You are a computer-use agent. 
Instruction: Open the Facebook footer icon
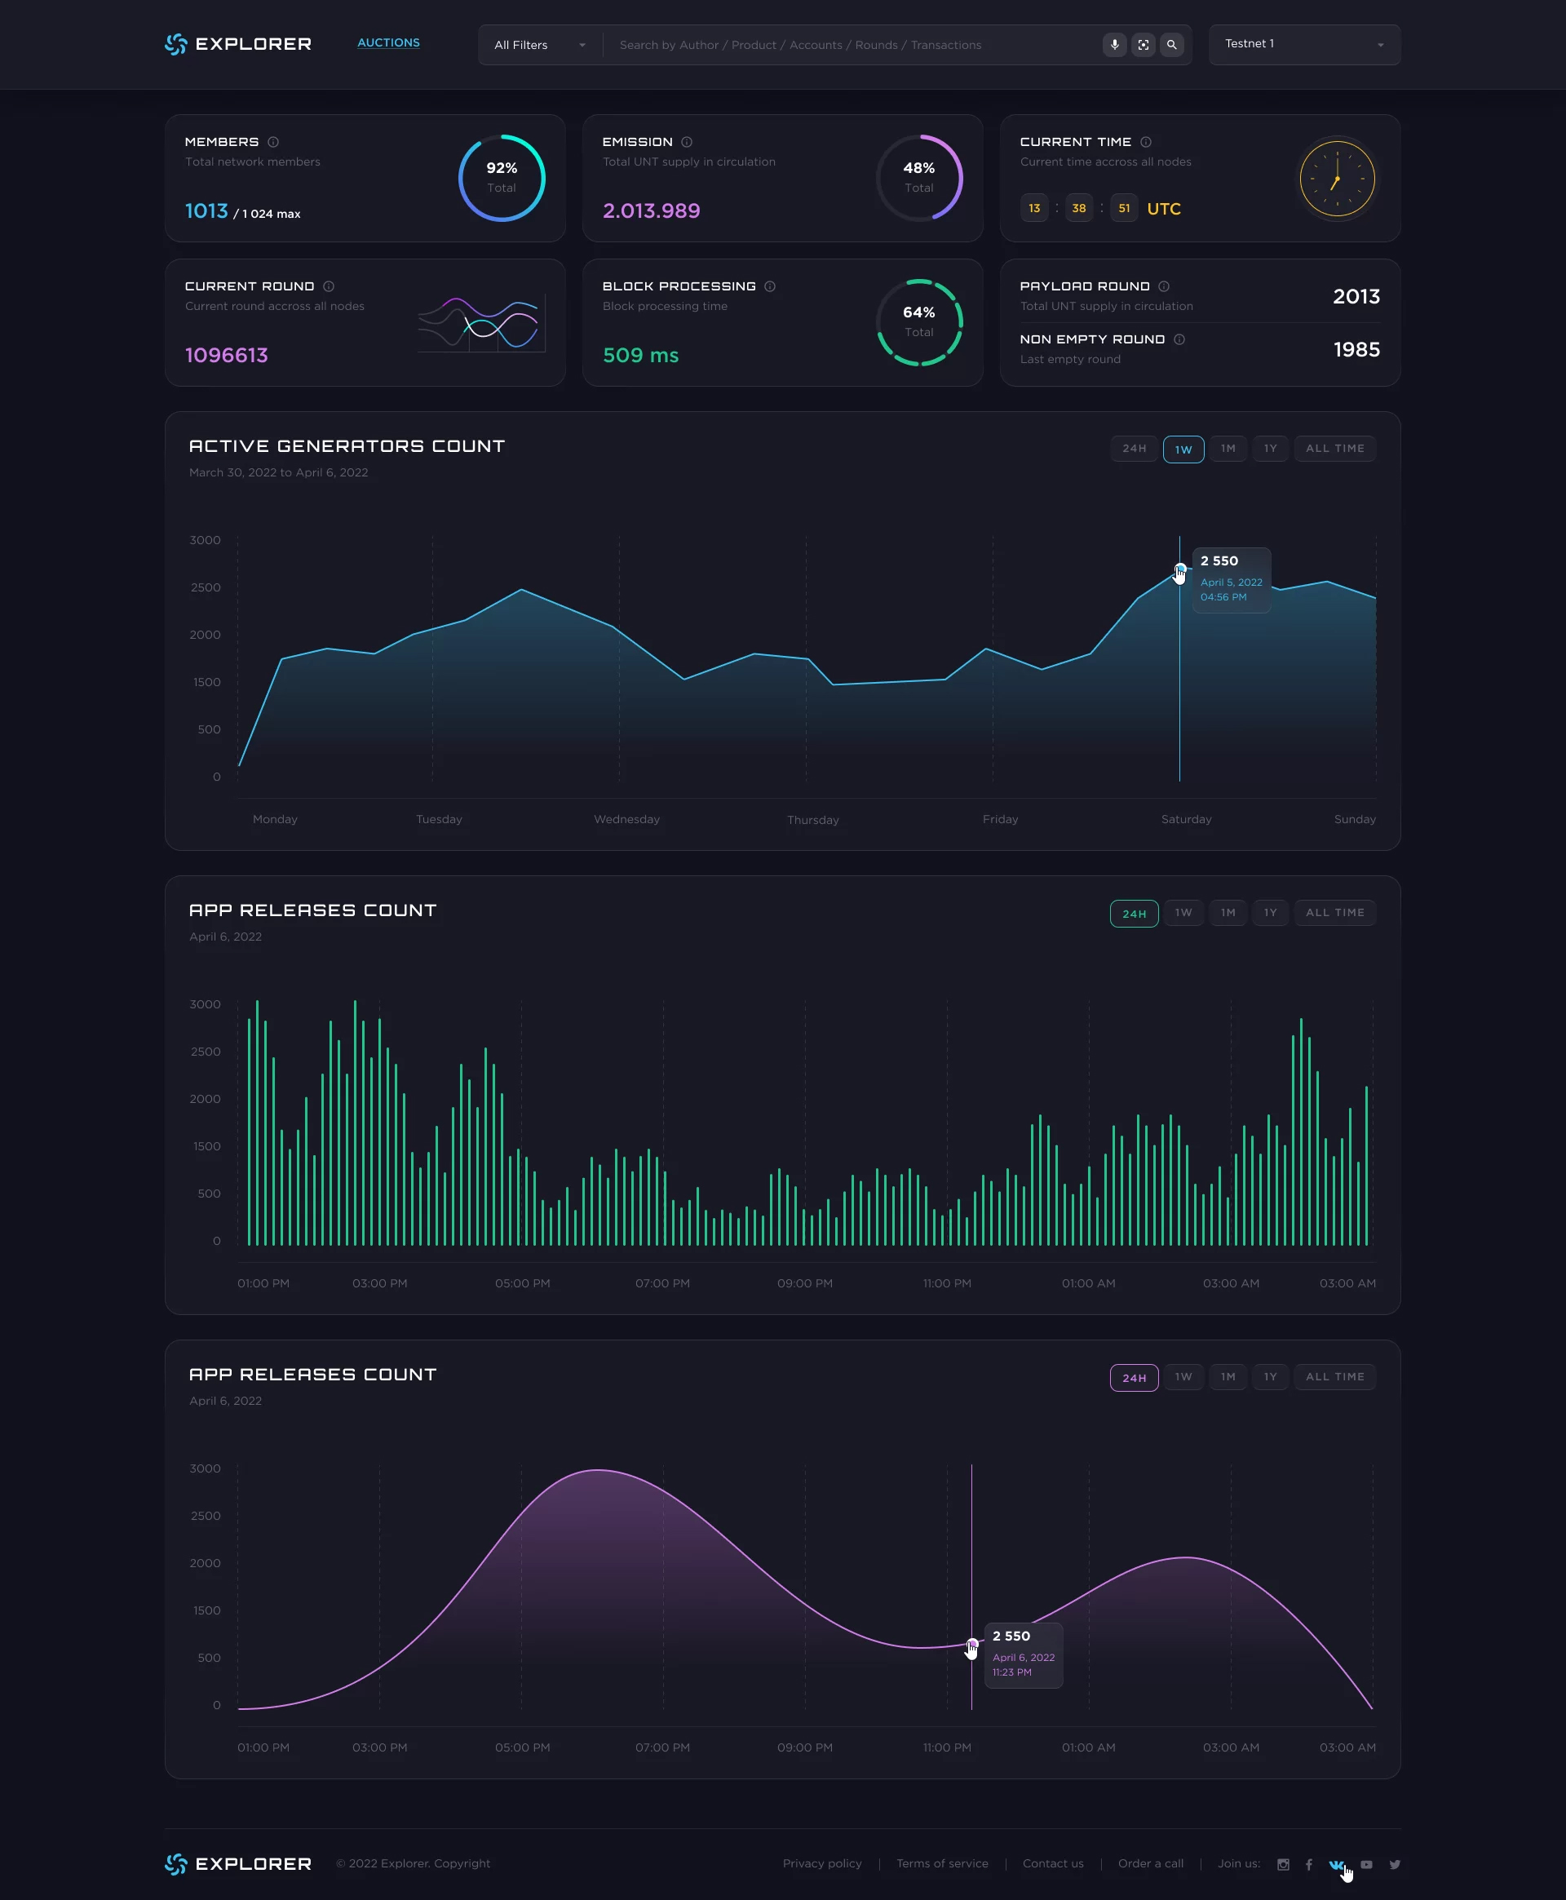(1309, 1864)
